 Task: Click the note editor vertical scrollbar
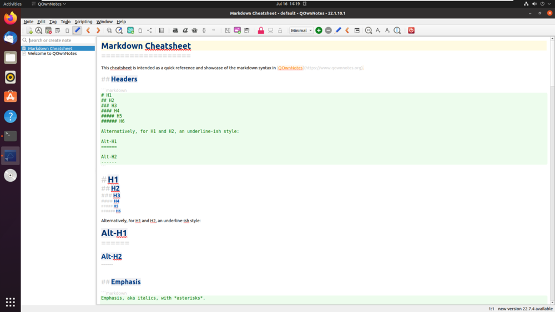coord(552,170)
